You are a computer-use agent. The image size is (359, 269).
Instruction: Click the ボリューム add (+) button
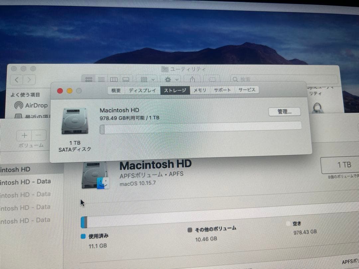[24, 135]
